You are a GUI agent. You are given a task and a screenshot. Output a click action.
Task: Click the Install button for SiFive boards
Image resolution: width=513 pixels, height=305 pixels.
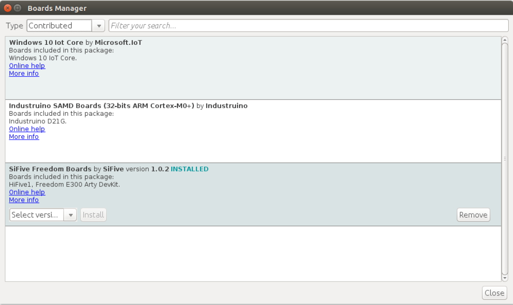tap(93, 215)
